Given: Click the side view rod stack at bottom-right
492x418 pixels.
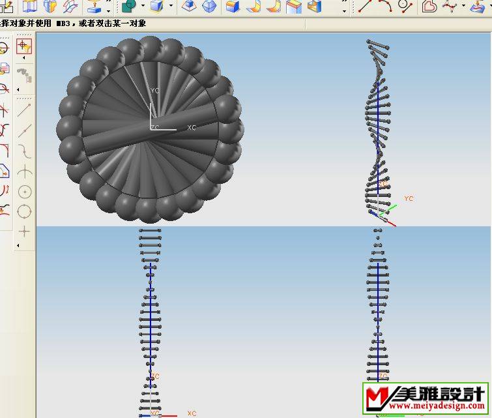Looking at the screenshot, I should point(378,305).
